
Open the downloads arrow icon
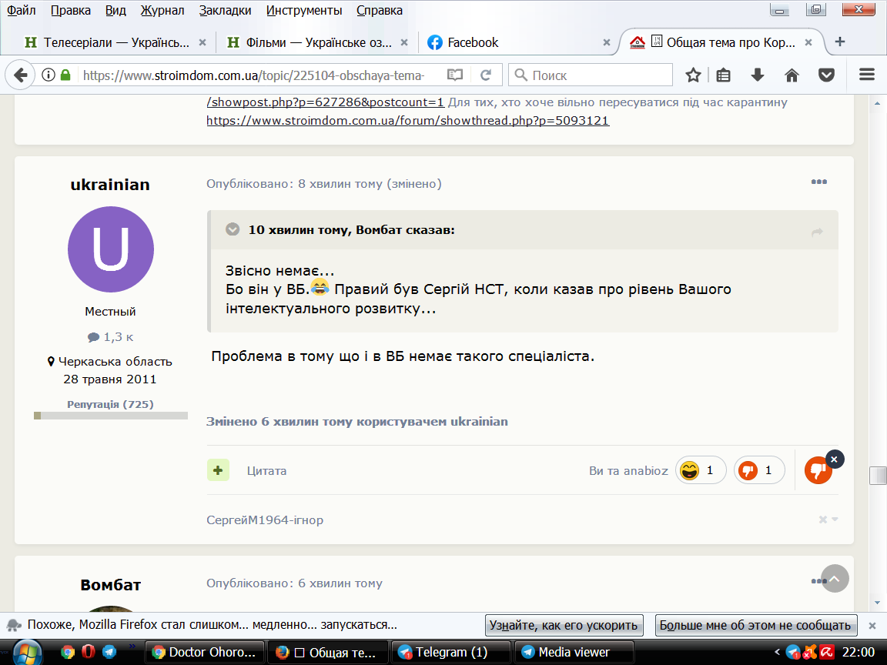pyautogui.click(x=758, y=75)
